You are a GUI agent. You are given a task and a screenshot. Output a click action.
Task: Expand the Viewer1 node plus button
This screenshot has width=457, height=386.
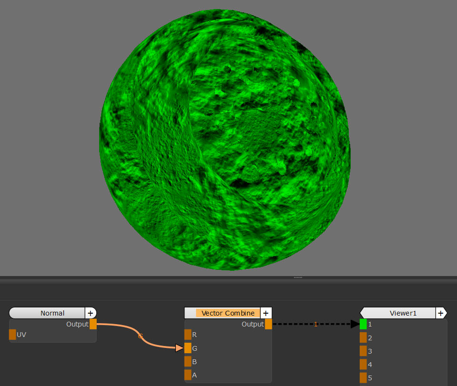coord(441,313)
